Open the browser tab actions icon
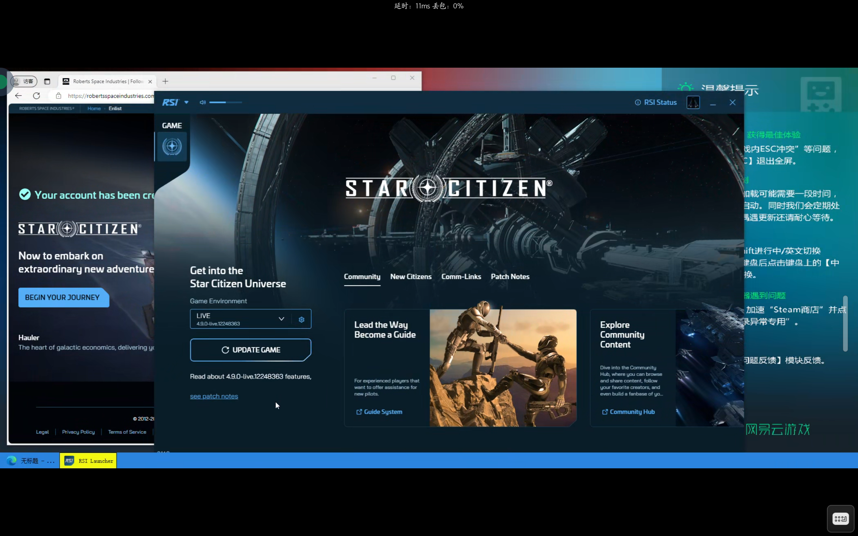This screenshot has width=858, height=536. tap(47, 81)
